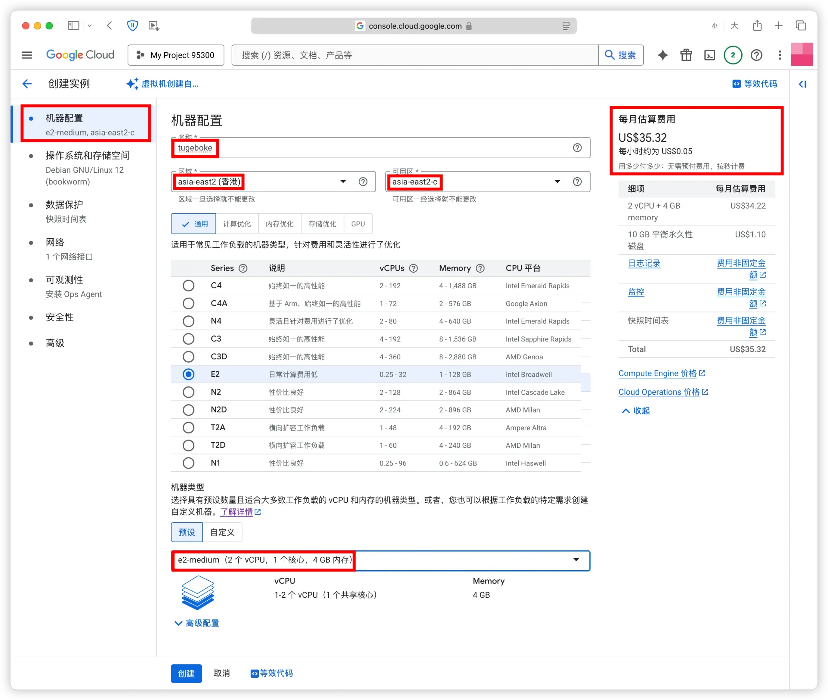The height and width of the screenshot is (700, 828).
Task: Collapse the side panel with the arrow bar icon
Action: click(802, 84)
